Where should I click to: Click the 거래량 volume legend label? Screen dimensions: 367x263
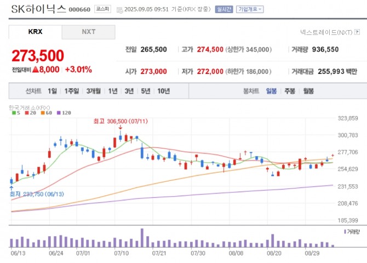[x=353, y=232]
